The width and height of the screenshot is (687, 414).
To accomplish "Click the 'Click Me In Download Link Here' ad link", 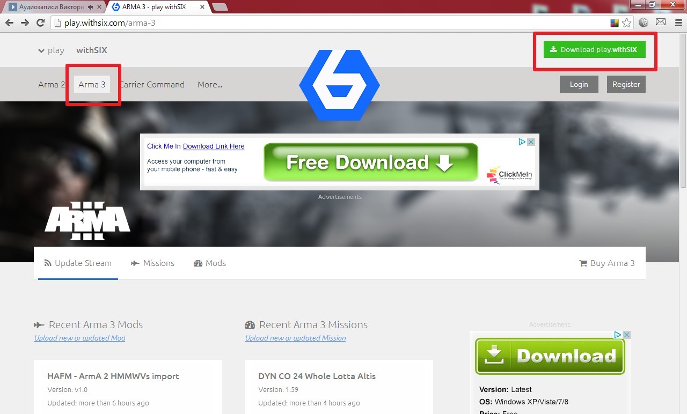I will pos(196,146).
